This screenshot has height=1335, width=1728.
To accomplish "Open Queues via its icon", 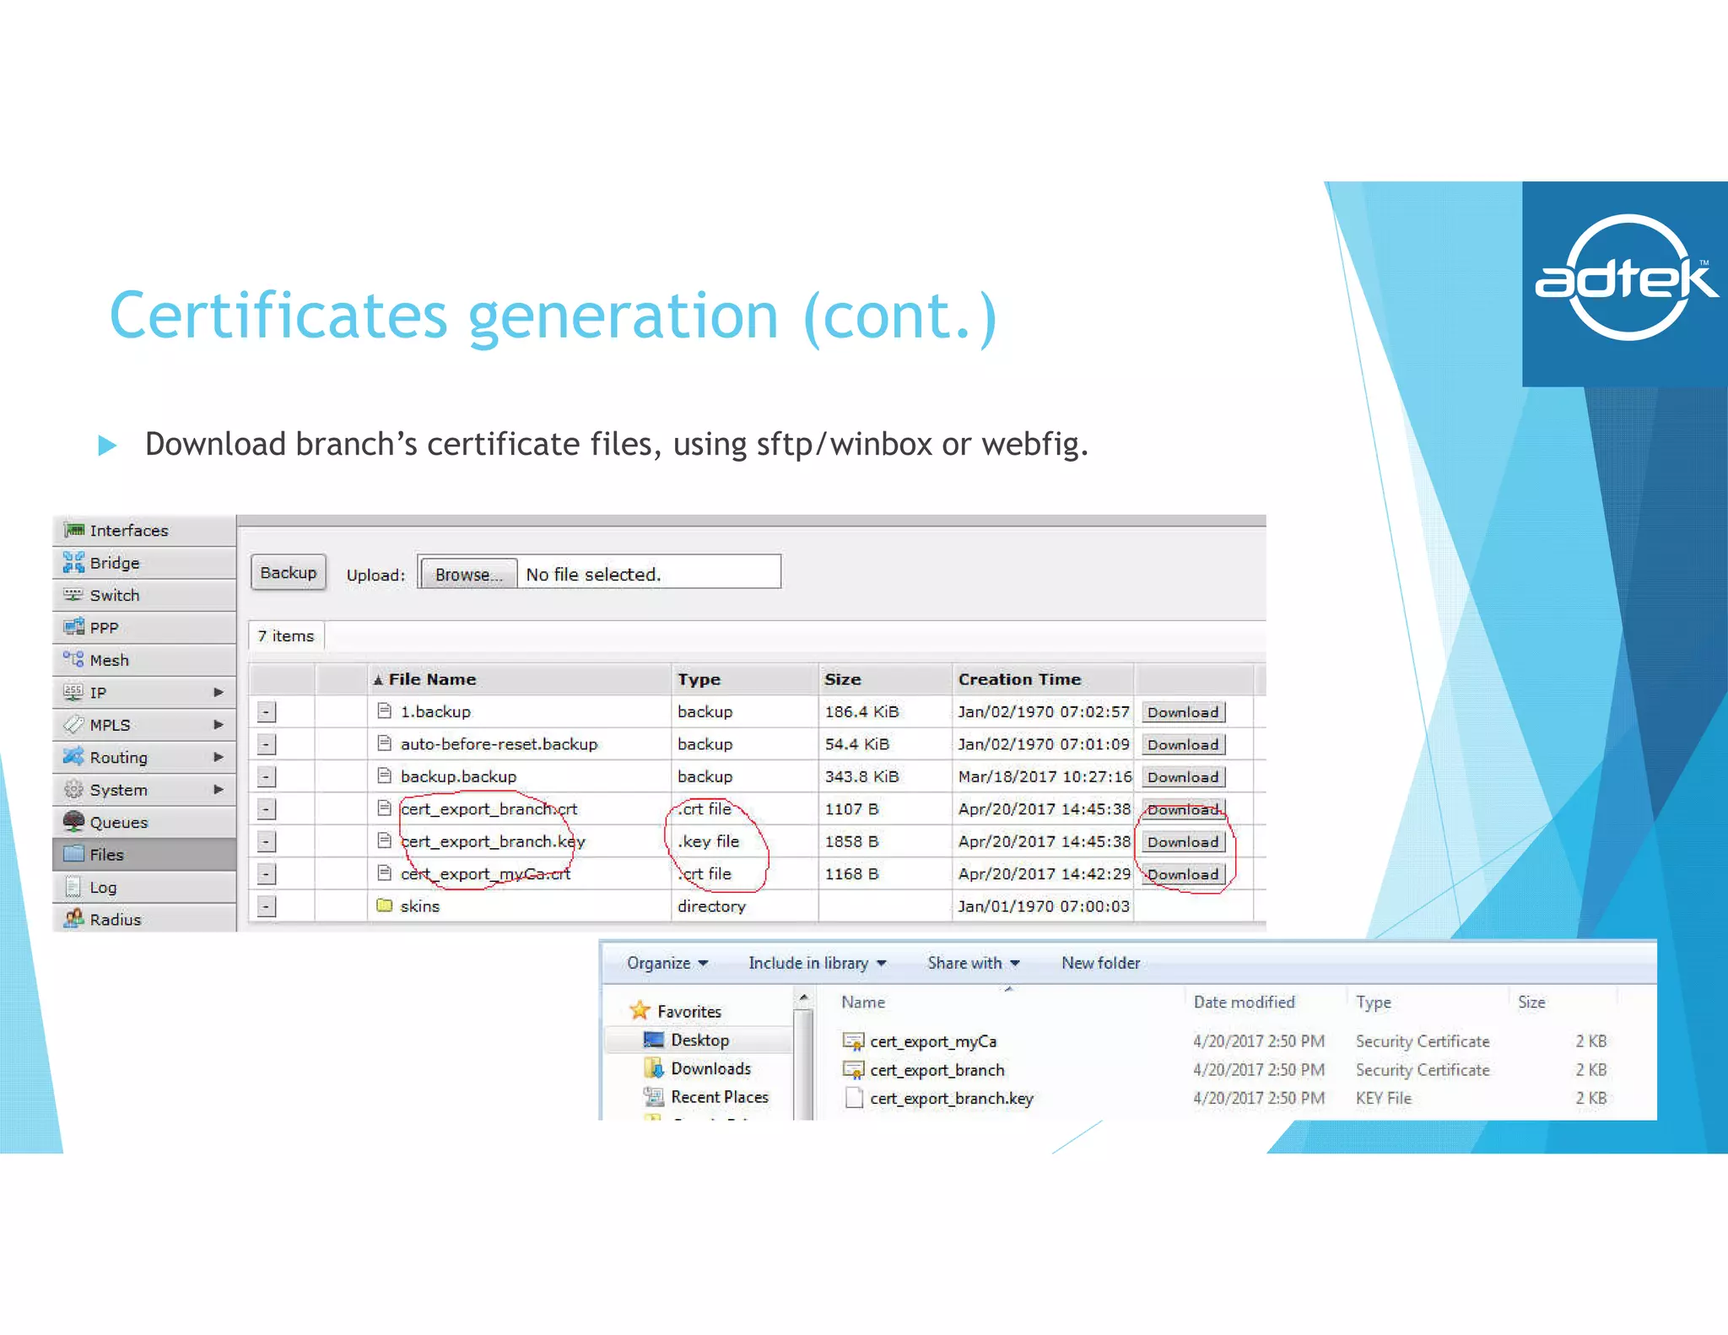I will click(74, 821).
